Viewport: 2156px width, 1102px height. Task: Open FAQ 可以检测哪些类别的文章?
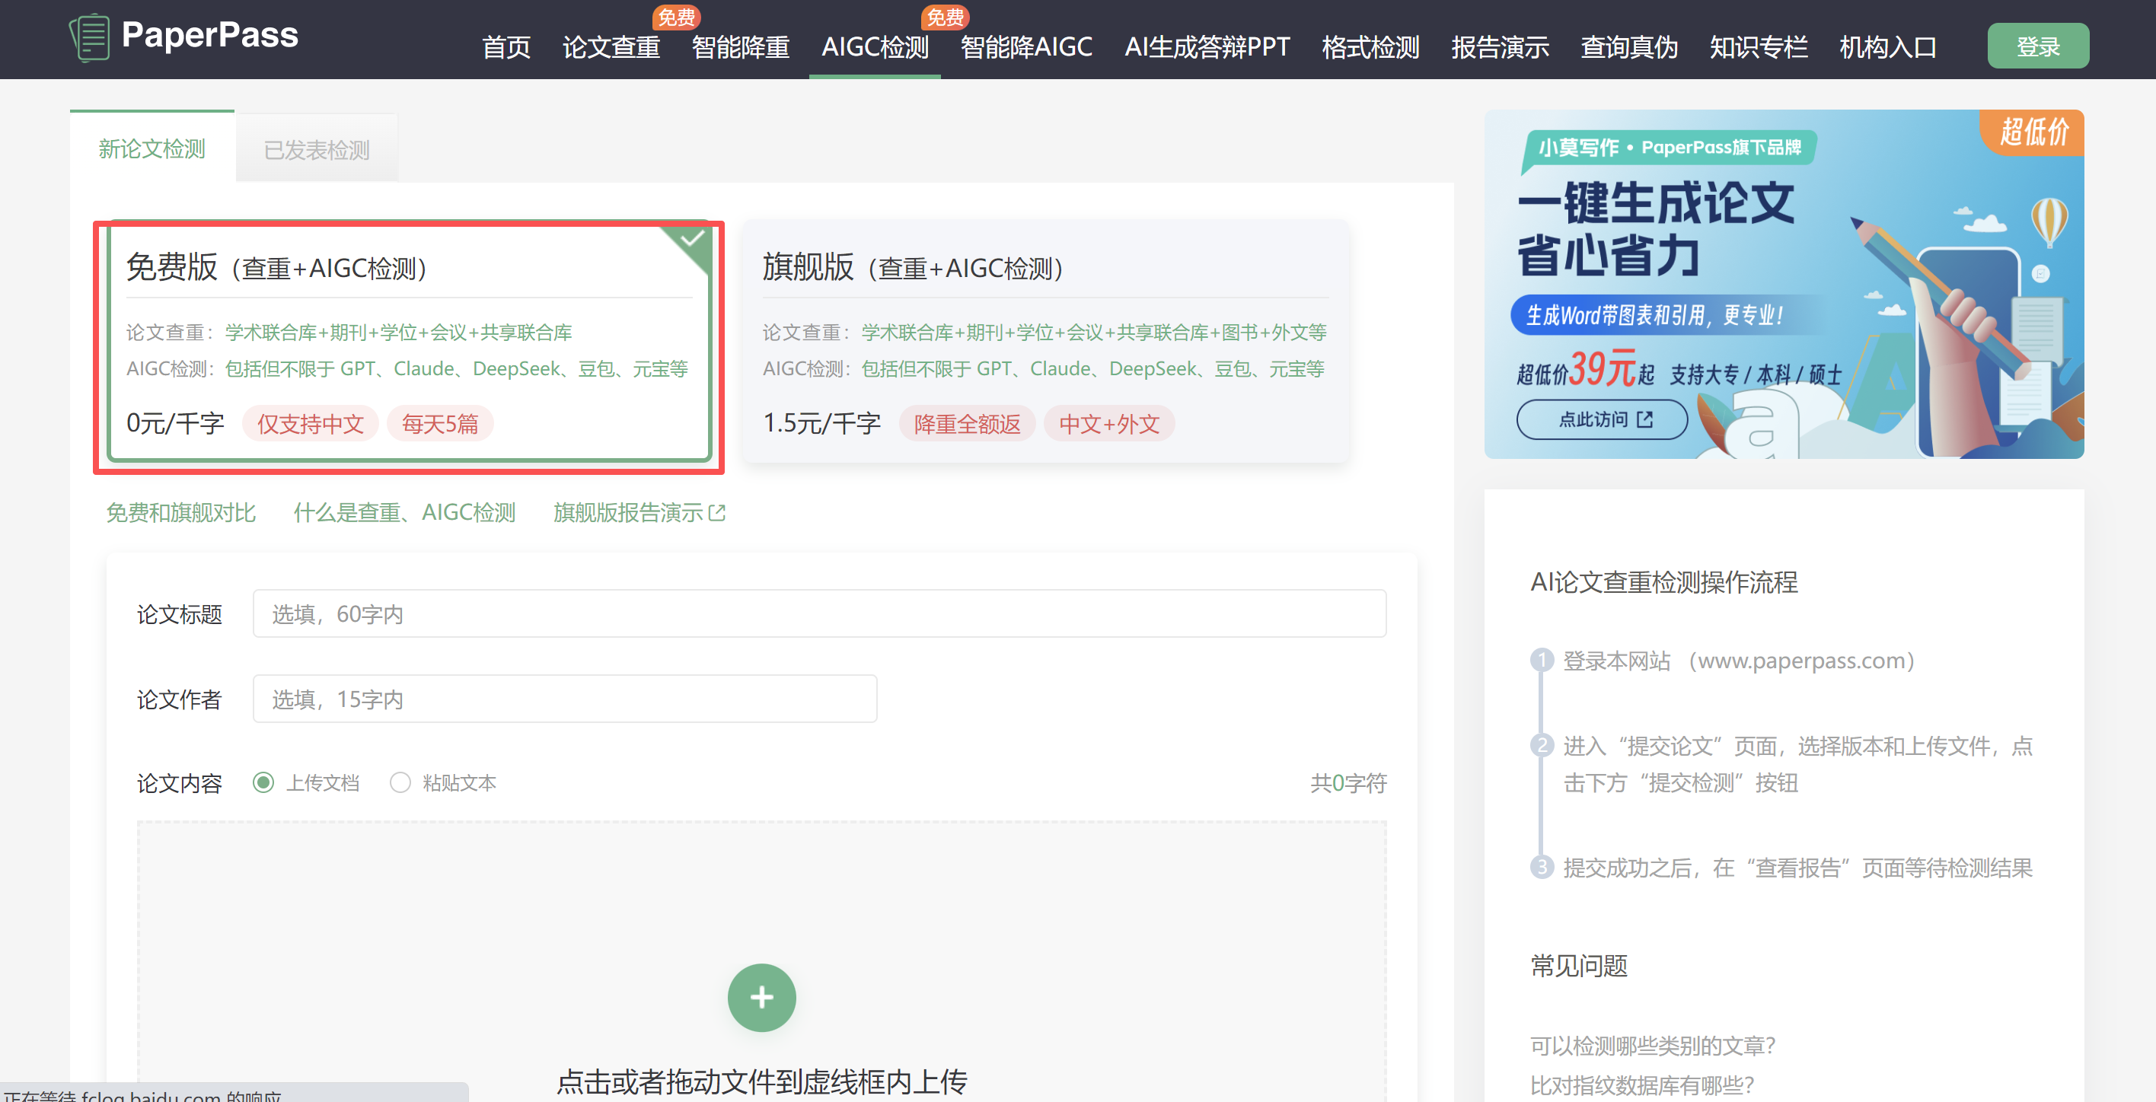(x=1653, y=1046)
